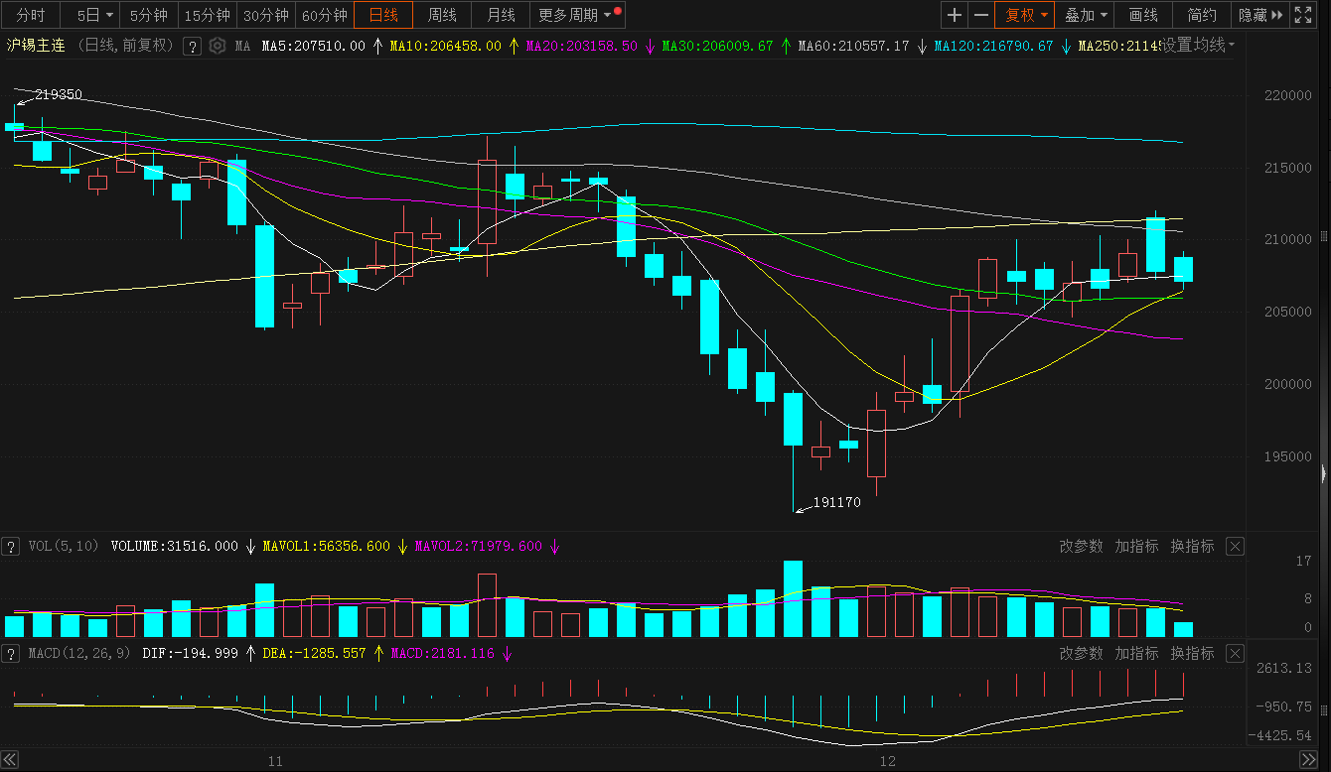Click the MA5:207510.00 value label
This screenshot has width=1331, height=772.
[x=314, y=46]
